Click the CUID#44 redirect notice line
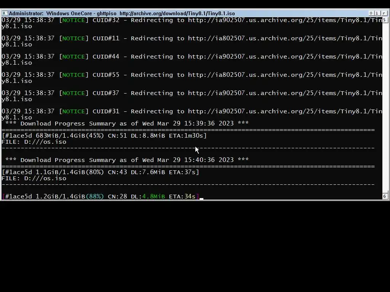This screenshot has width=390, height=292. tap(192, 60)
